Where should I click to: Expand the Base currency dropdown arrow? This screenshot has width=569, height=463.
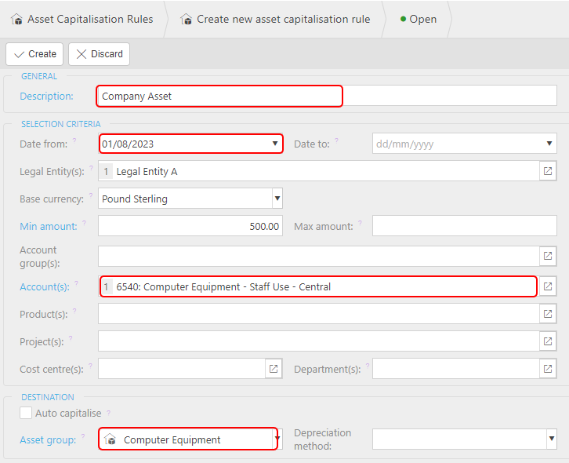[x=277, y=199]
